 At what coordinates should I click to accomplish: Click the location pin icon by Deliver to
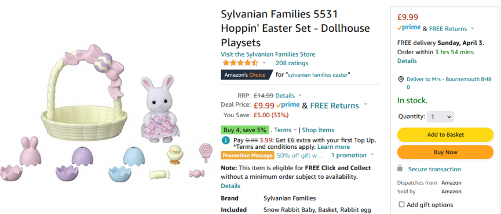pyautogui.click(x=400, y=79)
